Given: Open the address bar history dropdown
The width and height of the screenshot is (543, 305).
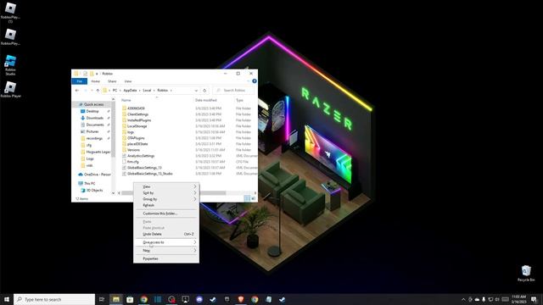Looking at the screenshot, I should [196, 91].
